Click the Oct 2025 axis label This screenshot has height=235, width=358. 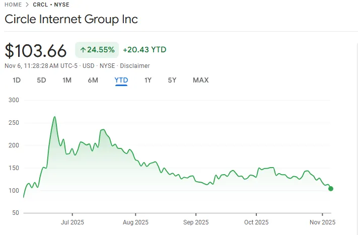pyautogui.click(x=256, y=222)
